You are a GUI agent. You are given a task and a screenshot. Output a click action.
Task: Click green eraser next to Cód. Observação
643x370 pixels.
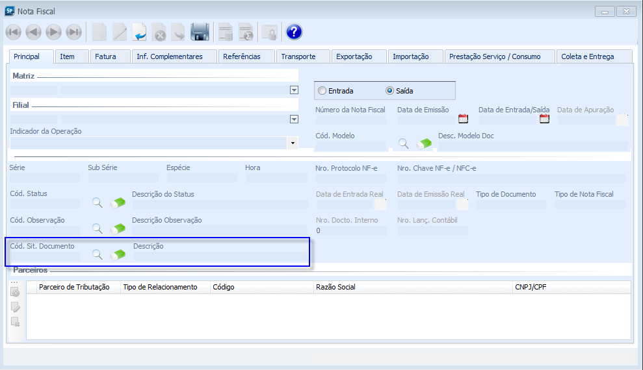[118, 228]
